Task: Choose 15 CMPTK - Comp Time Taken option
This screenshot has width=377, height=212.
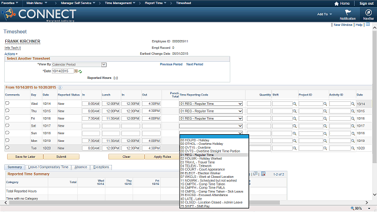Action: (214, 184)
